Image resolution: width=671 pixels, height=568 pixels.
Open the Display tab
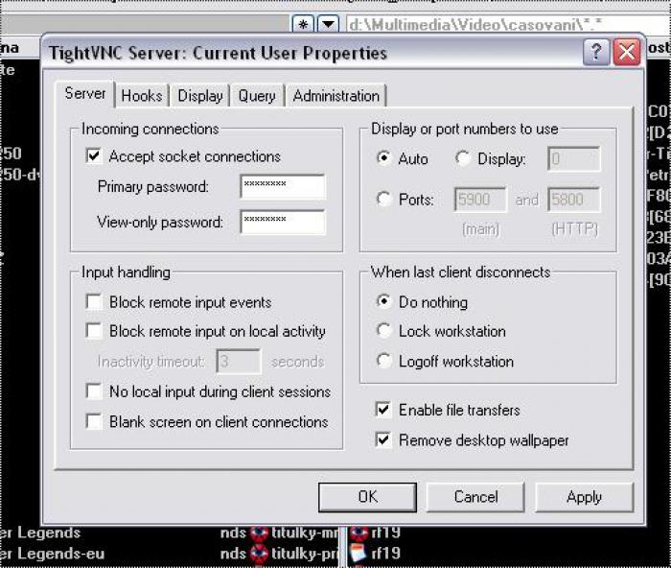[x=200, y=96]
